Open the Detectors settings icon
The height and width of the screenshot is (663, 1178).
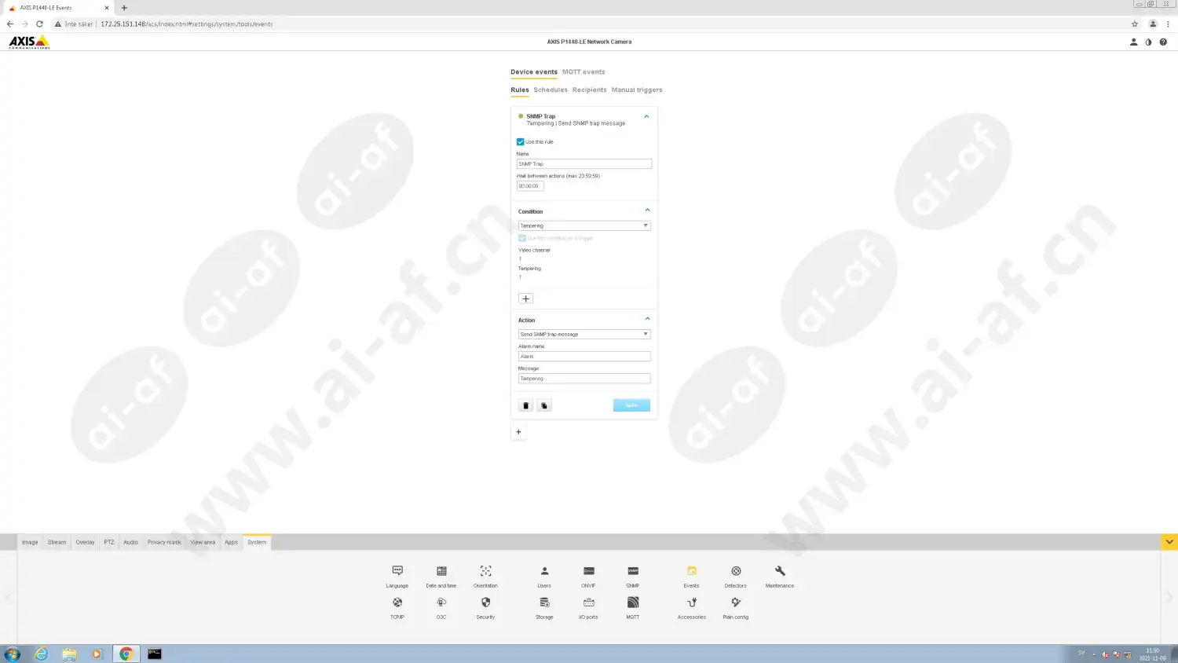click(x=736, y=571)
